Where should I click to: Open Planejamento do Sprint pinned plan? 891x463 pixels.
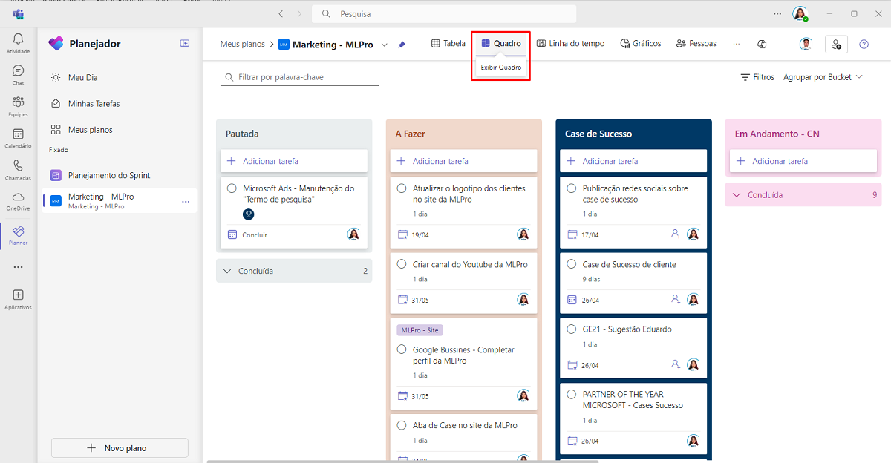[120, 175]
